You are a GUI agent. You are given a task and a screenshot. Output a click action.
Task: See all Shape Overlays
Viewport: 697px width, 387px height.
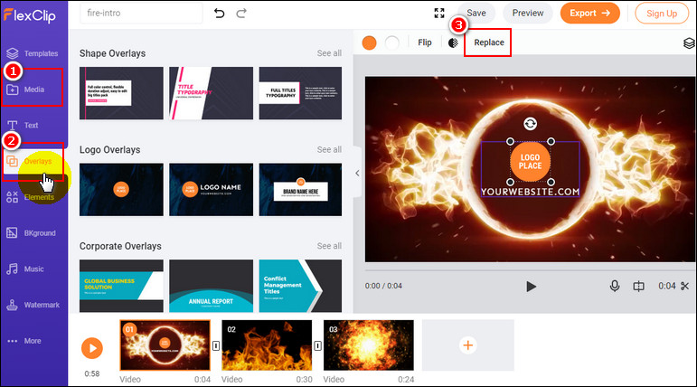tap(329, 53)
